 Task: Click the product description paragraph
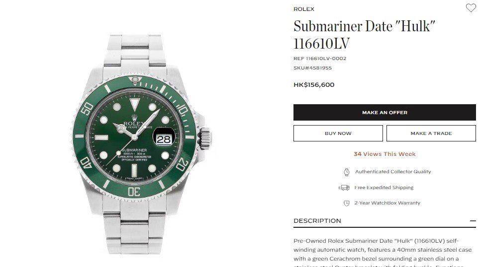tap(383, 252)
